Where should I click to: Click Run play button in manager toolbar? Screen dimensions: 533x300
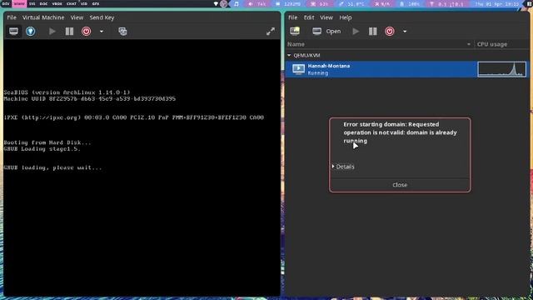[x=356, y=32]
